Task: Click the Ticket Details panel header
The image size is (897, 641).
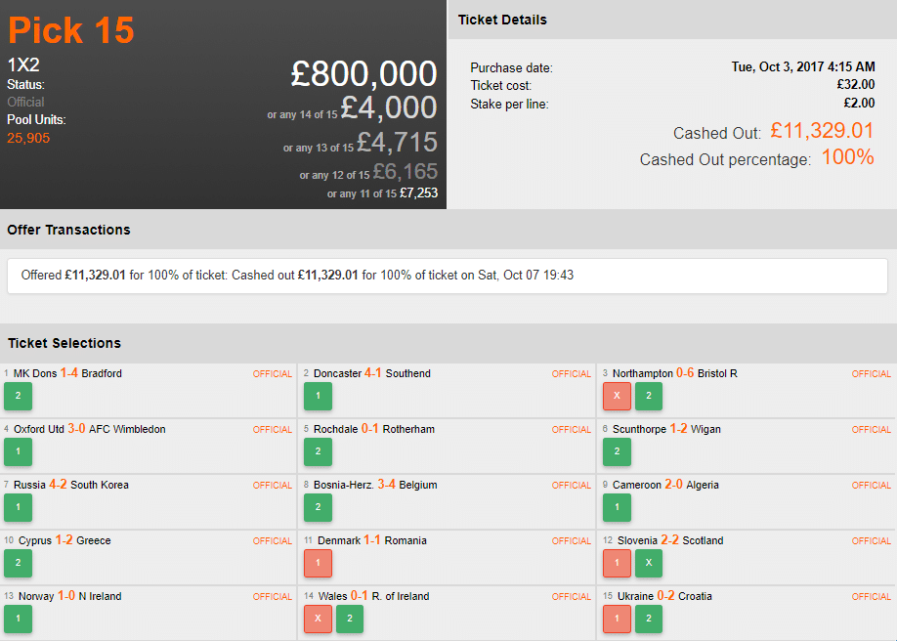Action: [x=502, y=20]
